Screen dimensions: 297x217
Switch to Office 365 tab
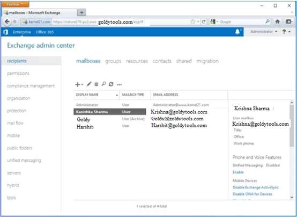click(x=44, y=32)
